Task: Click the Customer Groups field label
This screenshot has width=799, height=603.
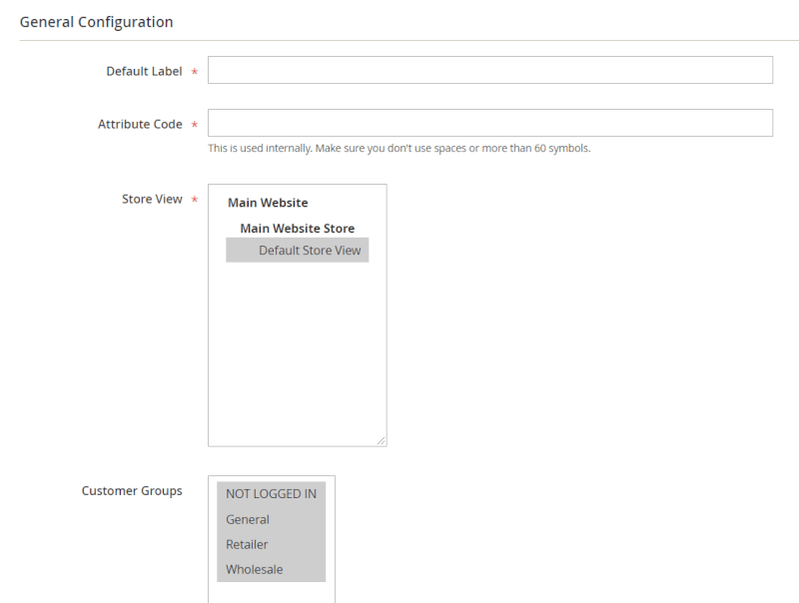Action: point(132,491)
